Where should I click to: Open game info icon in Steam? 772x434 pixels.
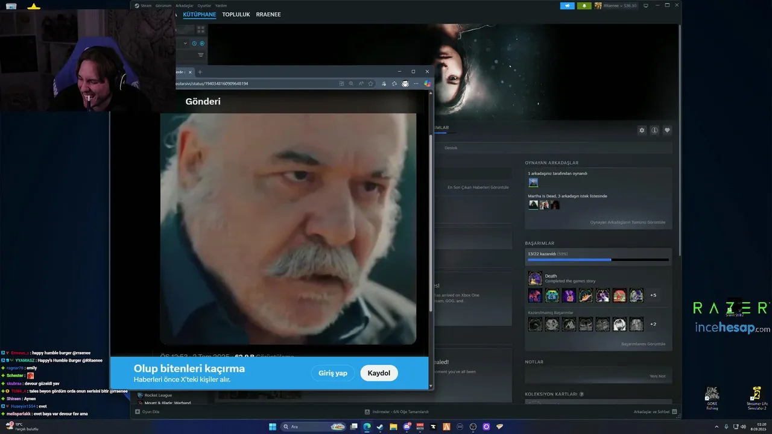(654, 130)
